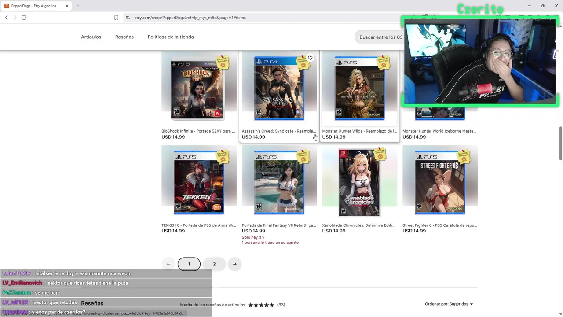The width and height of the screenshot is (563, 317).
Task: Click the 'Monster Hunter Wilds - Reemplazo' title link
Action: 359,131
